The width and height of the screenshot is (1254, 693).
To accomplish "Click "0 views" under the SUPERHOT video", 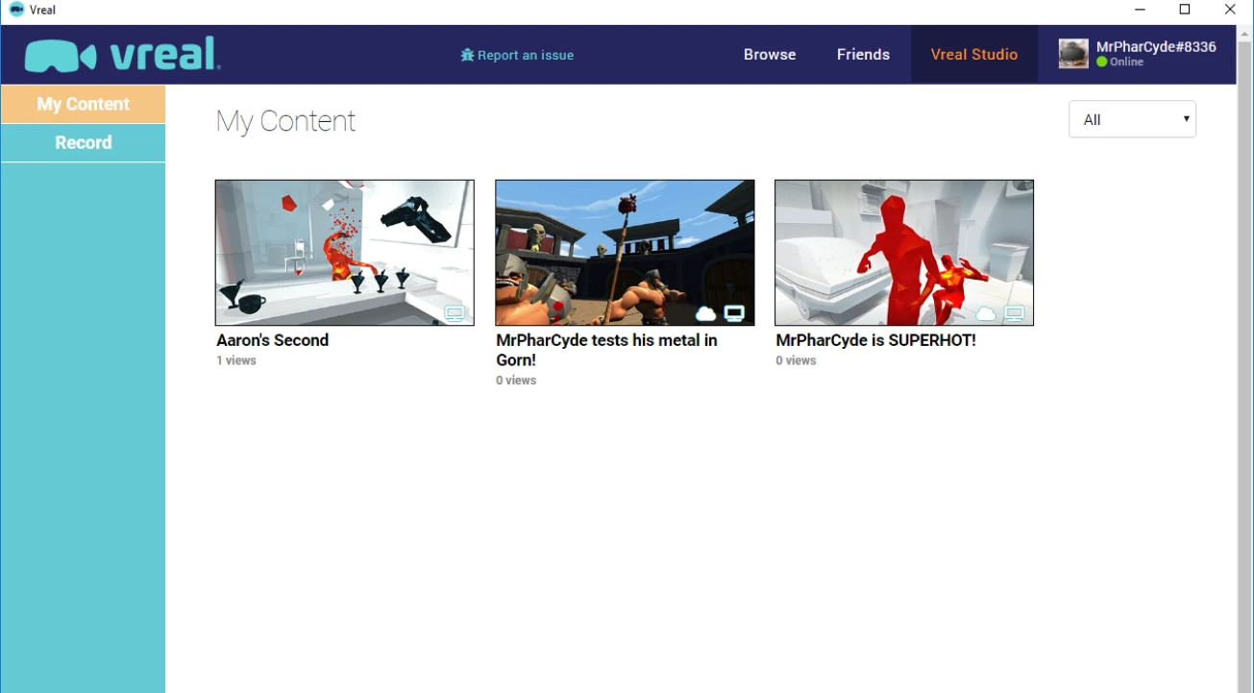I will pos(796,360).
